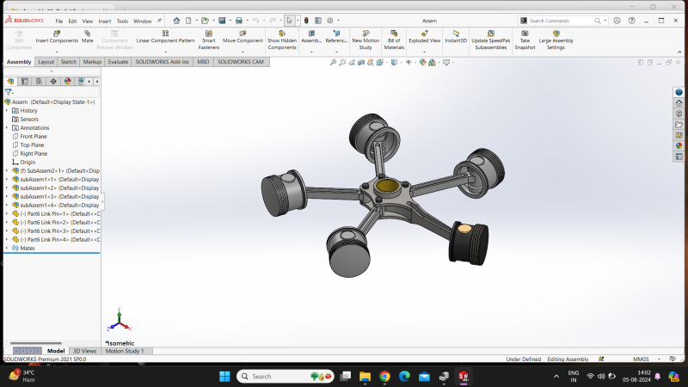Click the Rebuild traffic light icon
688x387 pixels.
(306, 21)
